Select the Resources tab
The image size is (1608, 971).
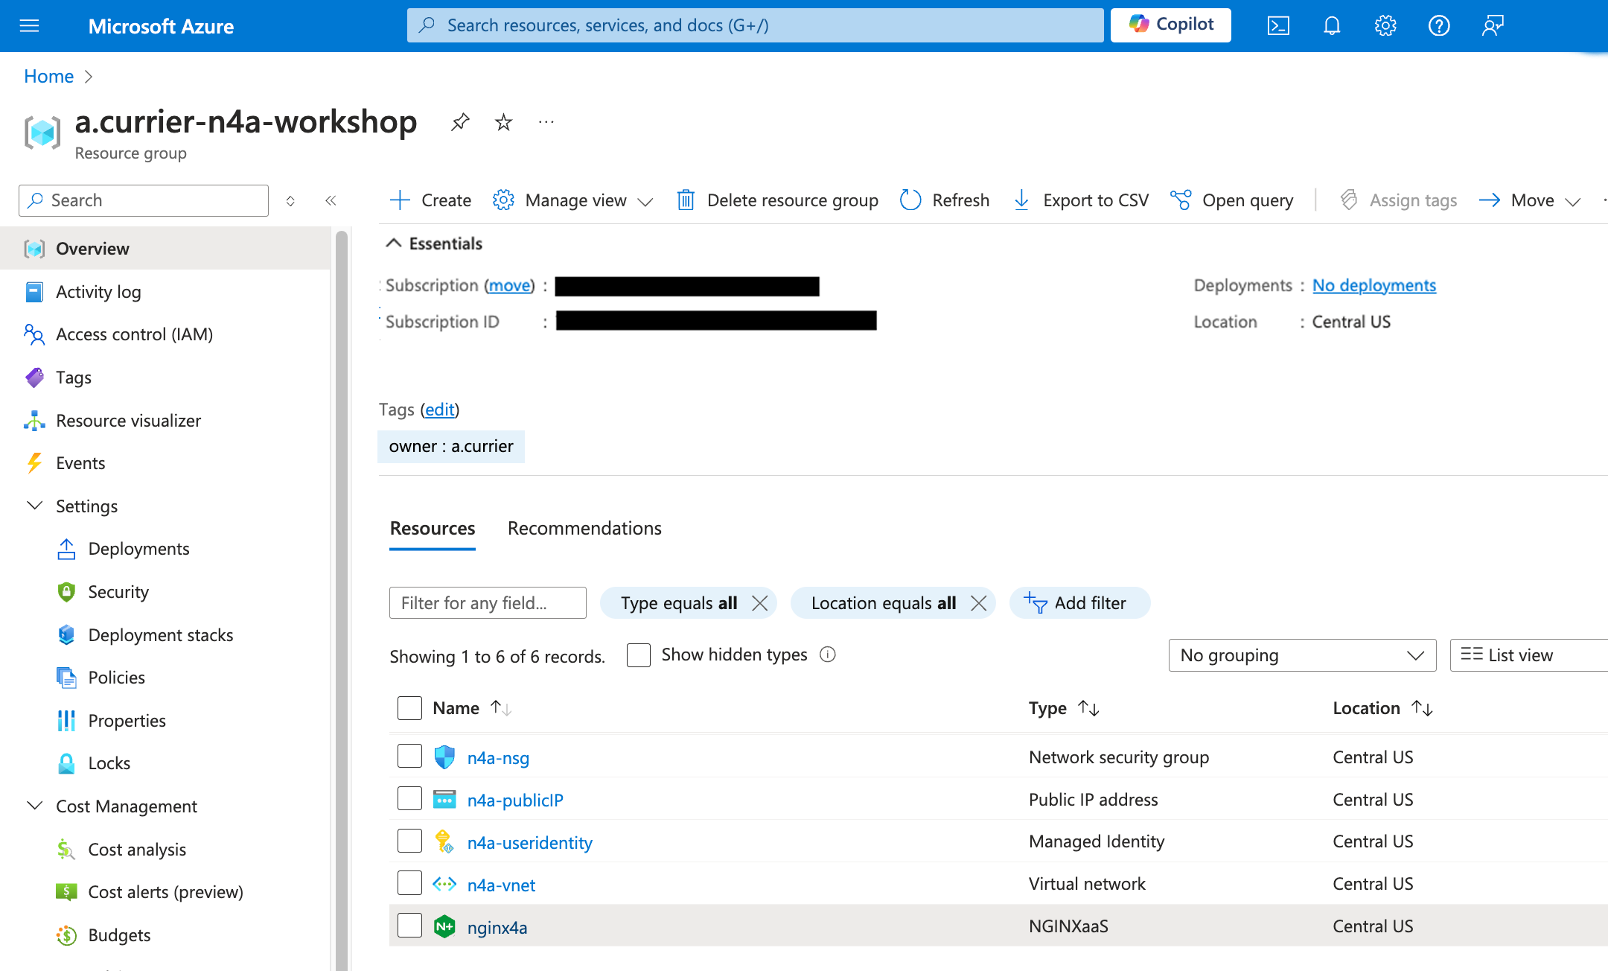433,528
